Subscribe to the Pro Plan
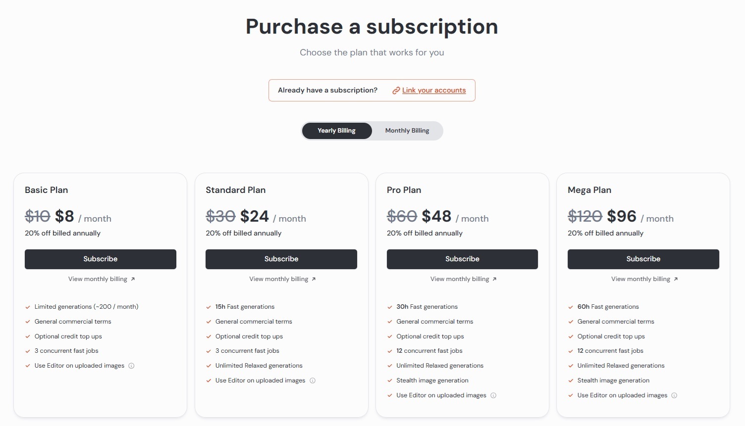745x426 pixels. 462,259
